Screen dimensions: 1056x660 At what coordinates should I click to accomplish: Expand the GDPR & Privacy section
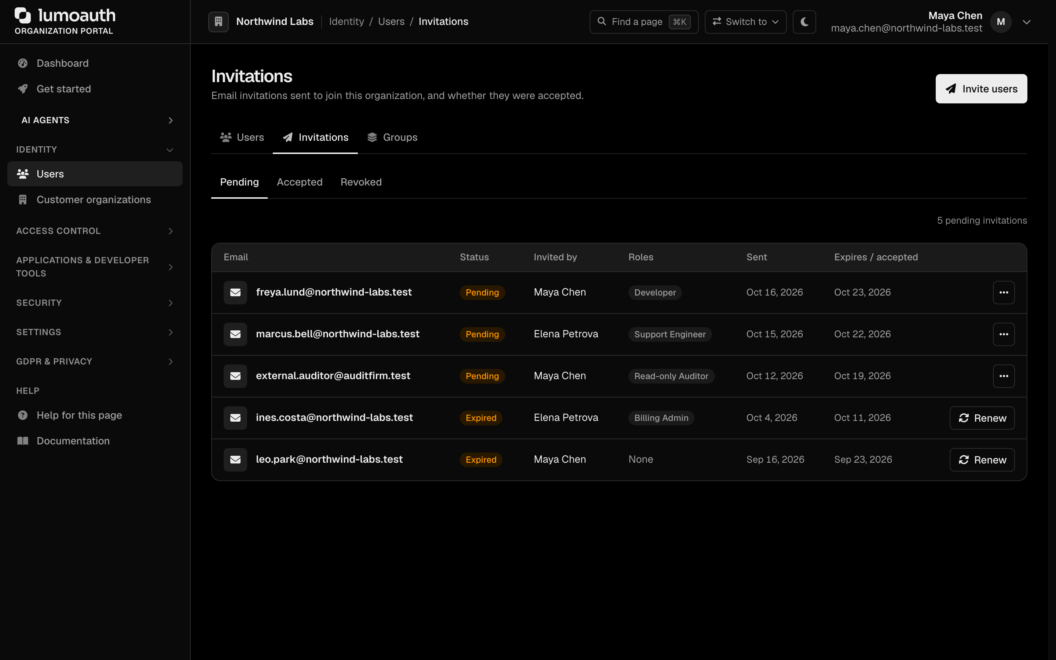[x=95, y=362]
